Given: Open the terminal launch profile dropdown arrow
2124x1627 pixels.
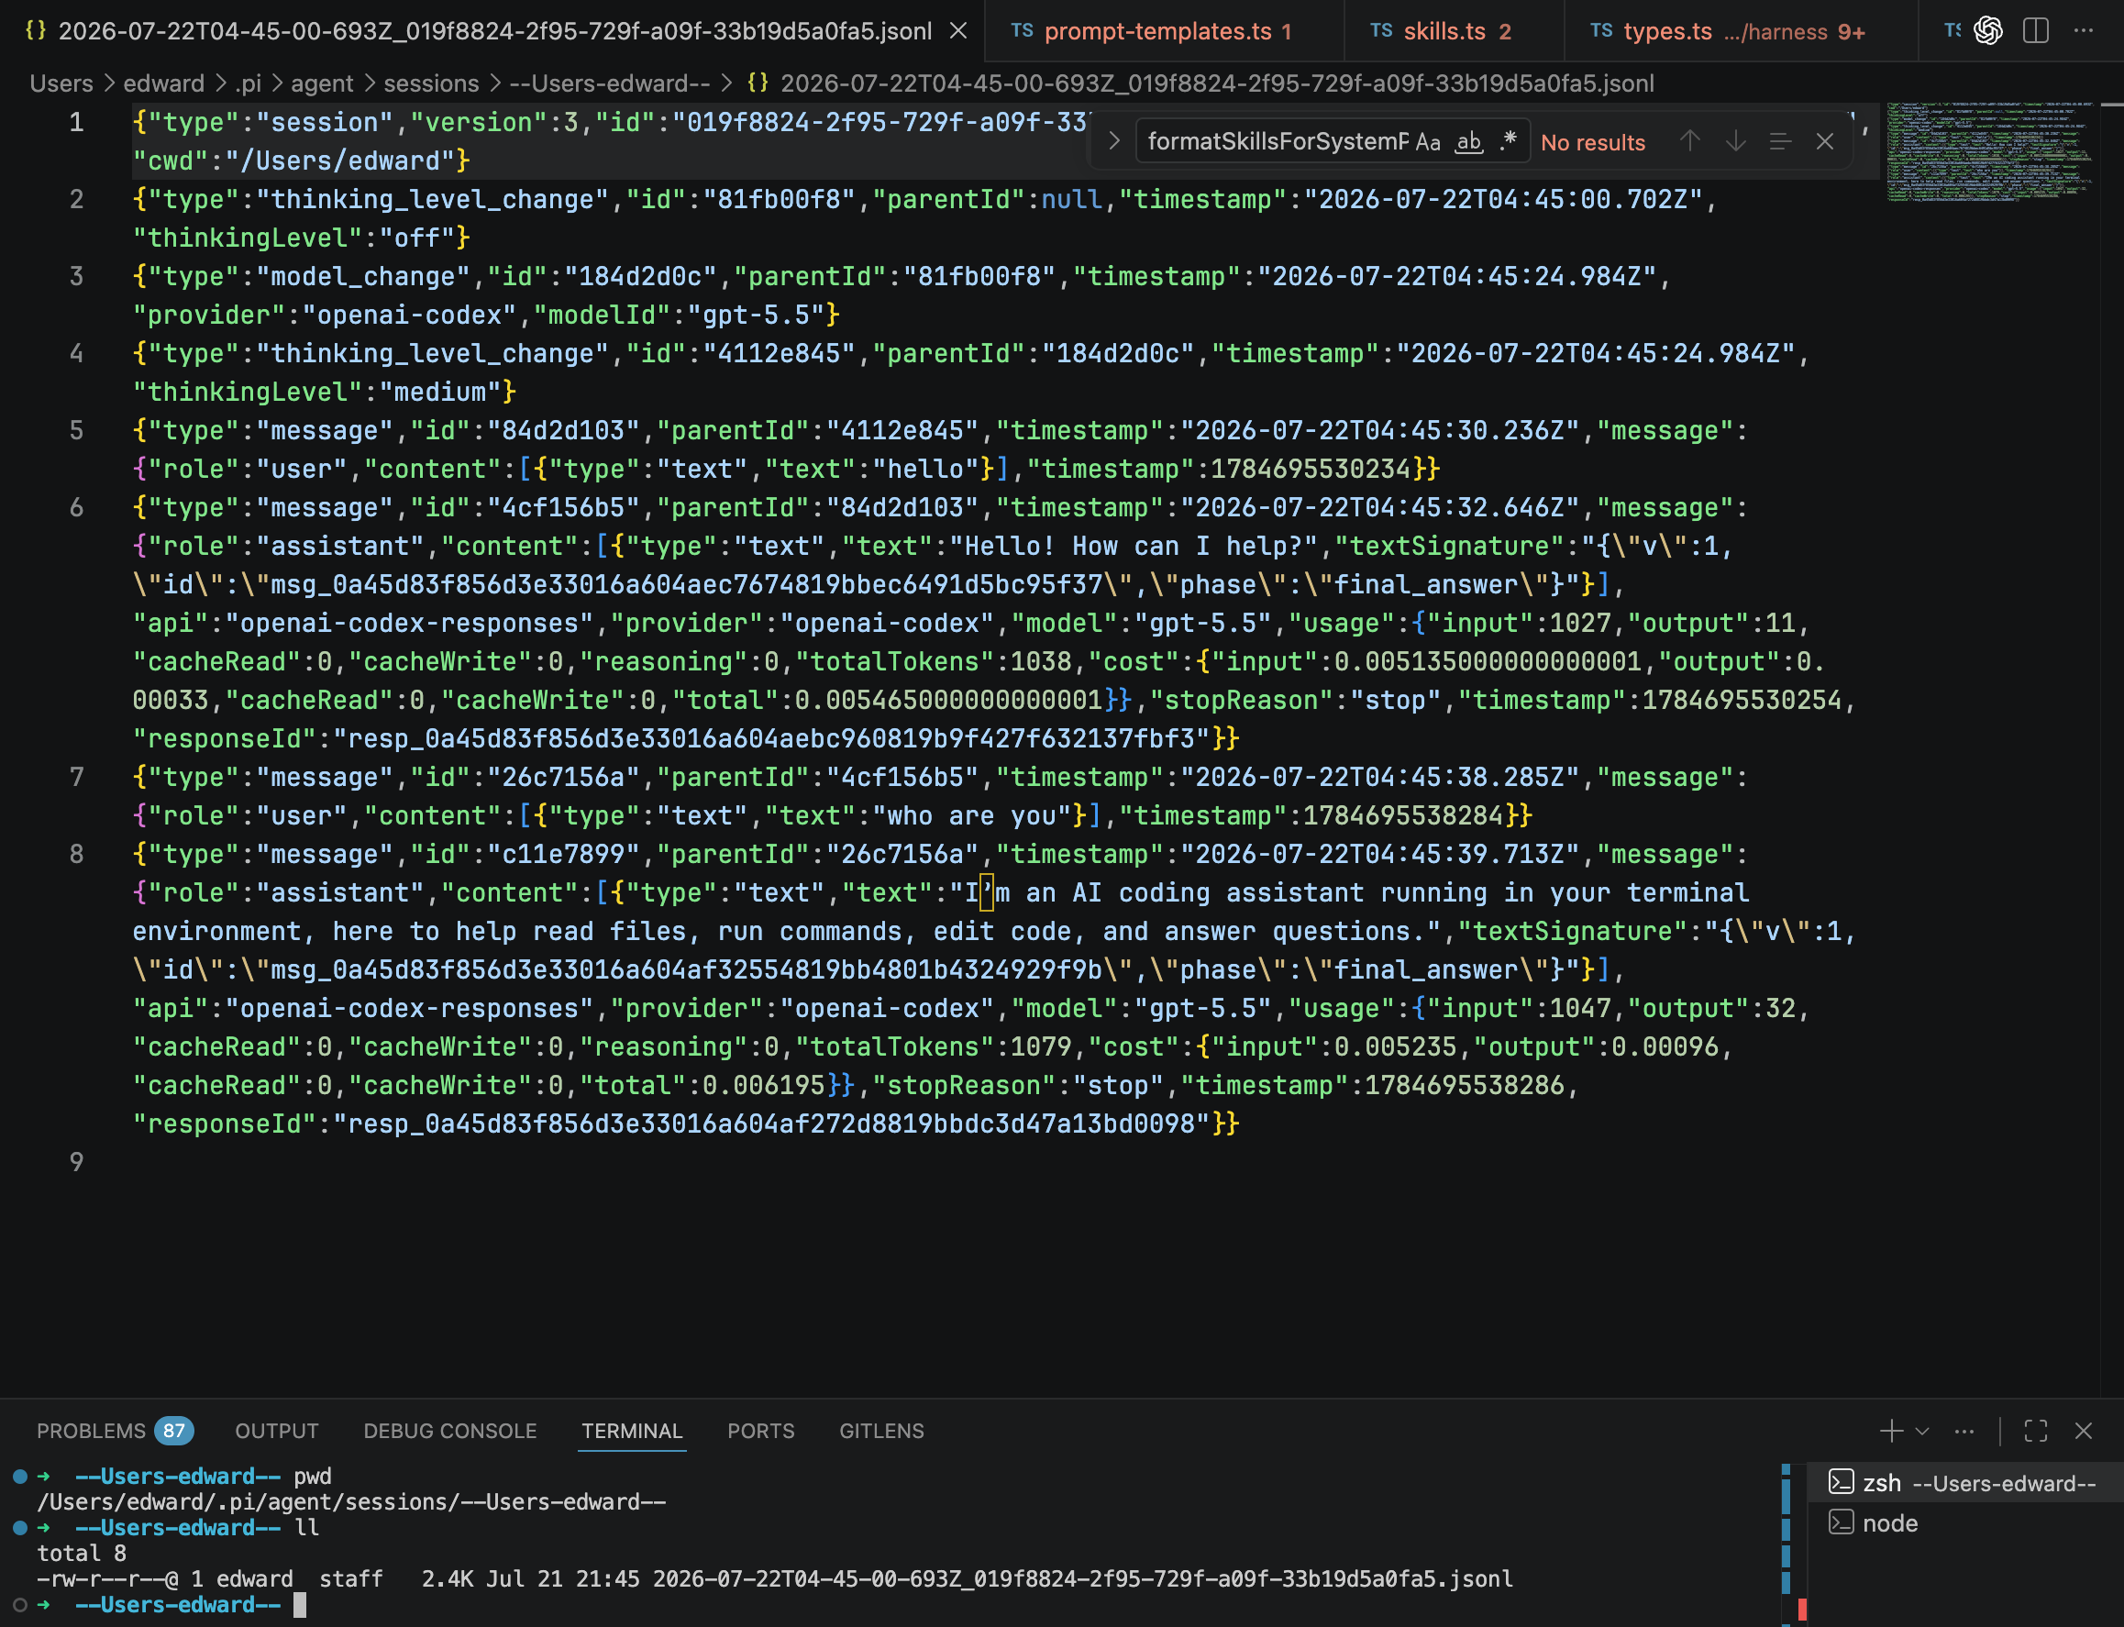Looking at the screenshot, I should (1922, 1431).
